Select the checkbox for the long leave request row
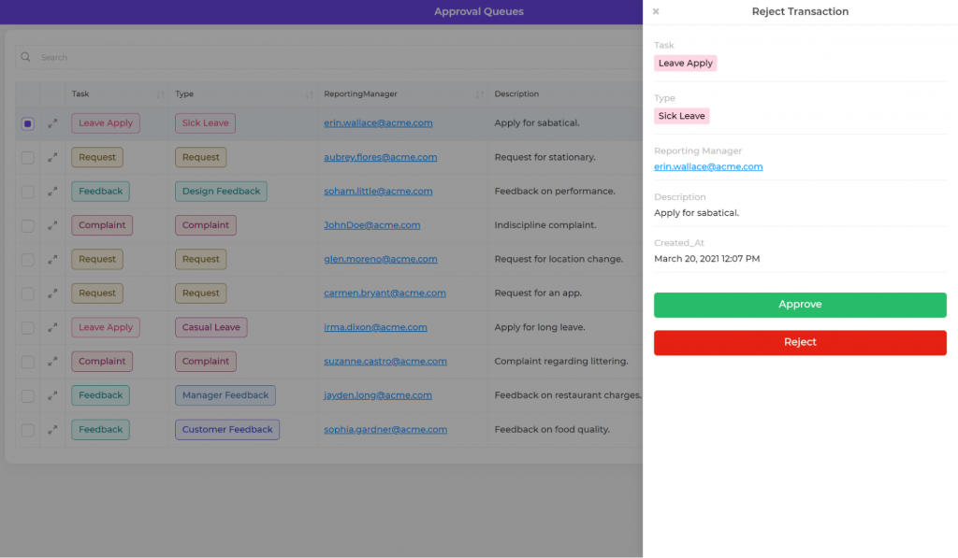This screenshot has height=558, width=958. 28,327
